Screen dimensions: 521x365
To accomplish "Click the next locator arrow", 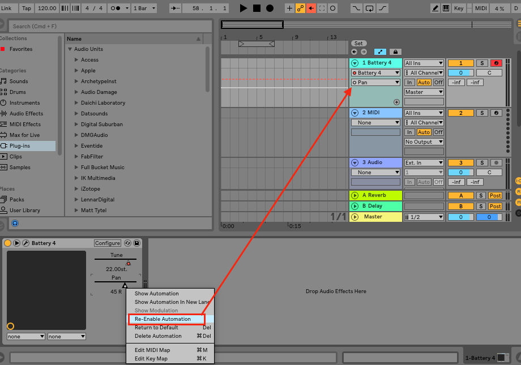I will [364, 52].
